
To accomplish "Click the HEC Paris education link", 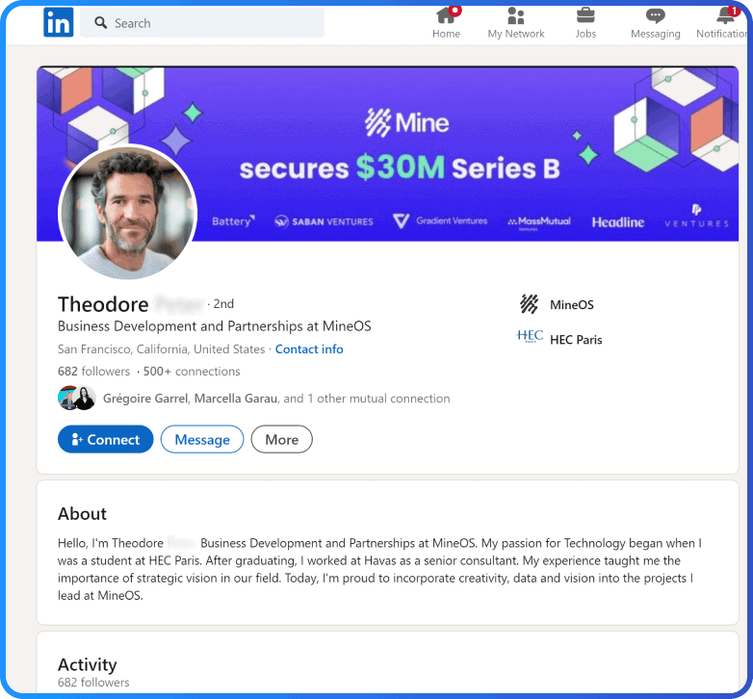I will [576, 340].
